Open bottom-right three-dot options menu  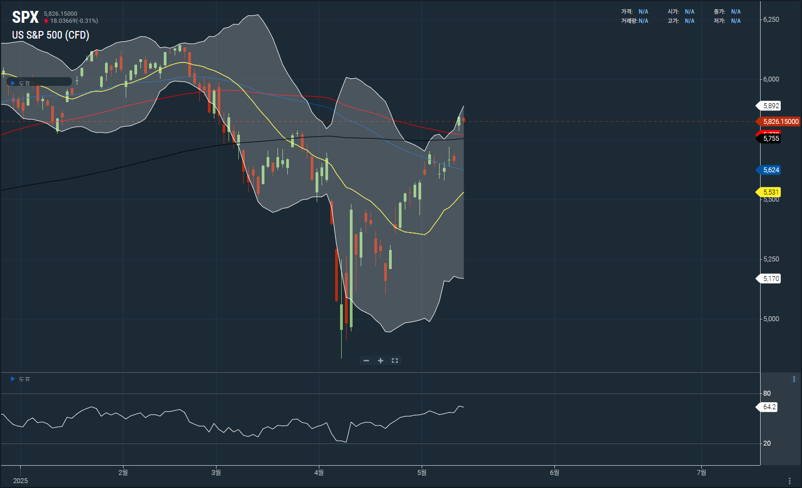(789, 481)
